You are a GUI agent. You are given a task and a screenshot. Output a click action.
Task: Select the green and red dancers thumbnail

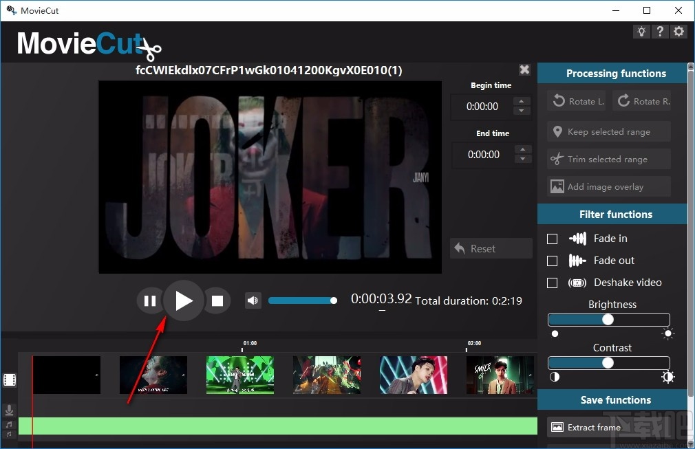pos(327,375)
